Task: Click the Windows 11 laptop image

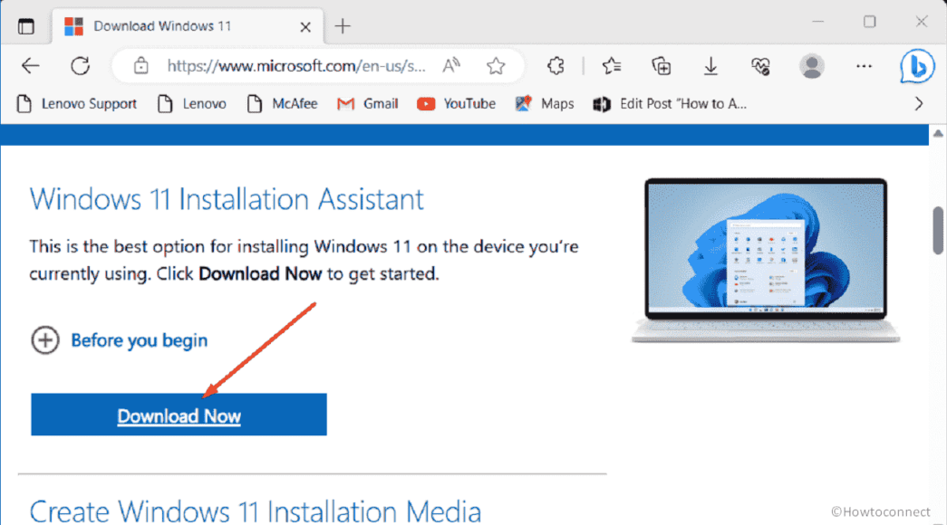Action: point(765,261)
